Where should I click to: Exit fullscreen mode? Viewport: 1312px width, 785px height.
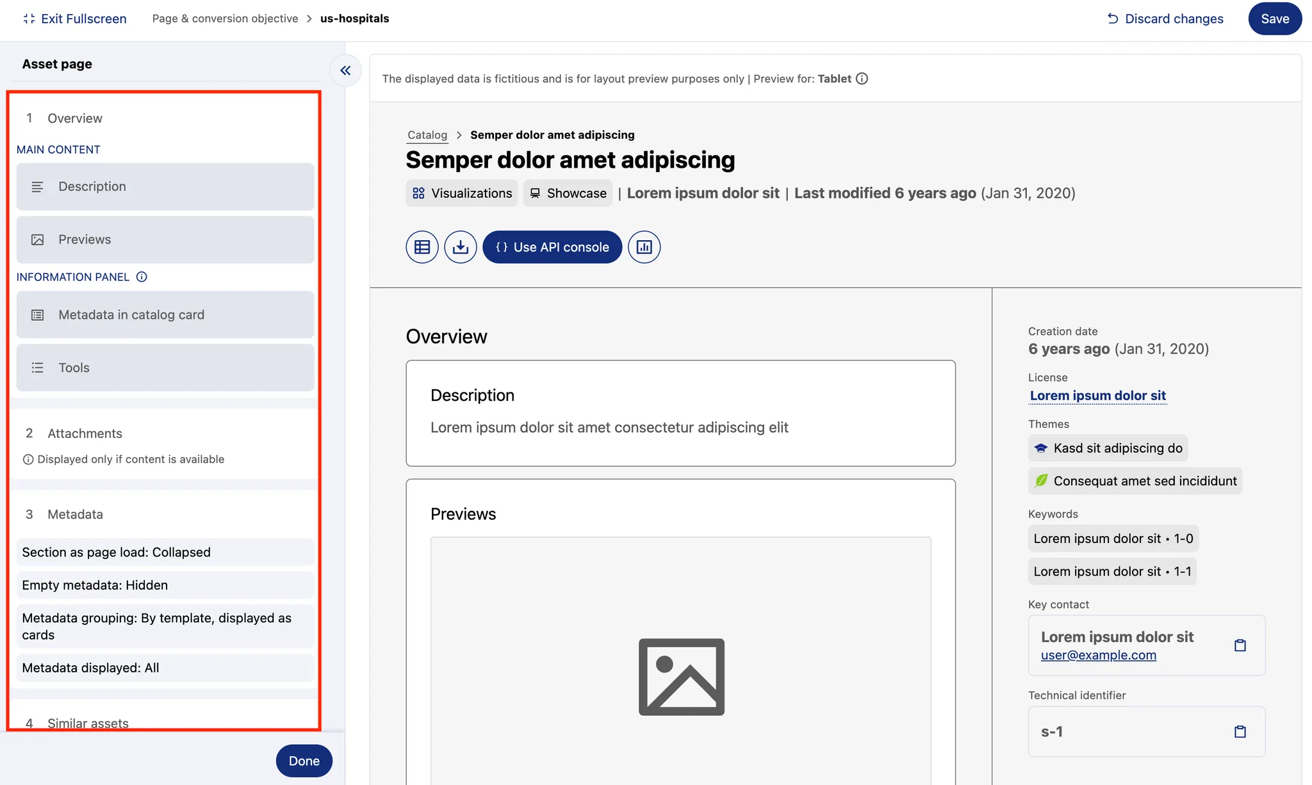click(x=74, y=19)
